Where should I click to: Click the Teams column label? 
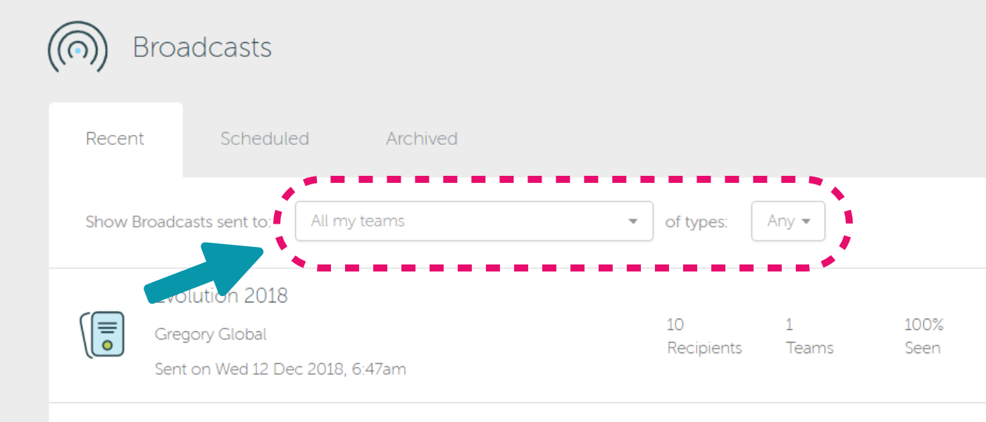pos(810,348)
